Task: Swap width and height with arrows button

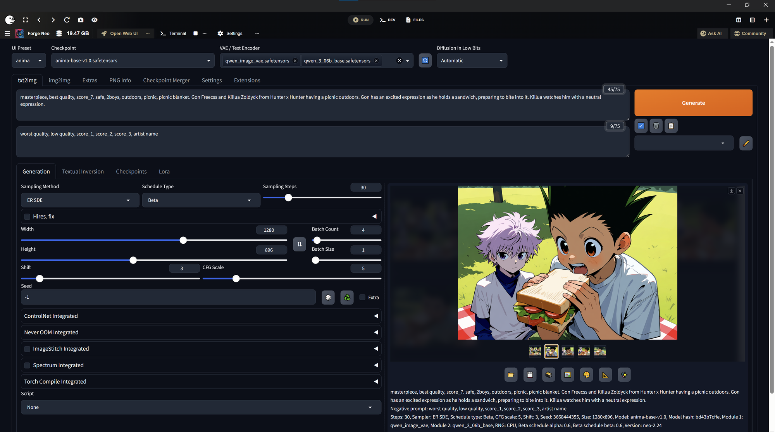Action: click(300, 244)
